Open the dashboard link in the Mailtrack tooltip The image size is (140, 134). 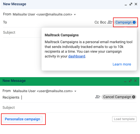(77, 56)
